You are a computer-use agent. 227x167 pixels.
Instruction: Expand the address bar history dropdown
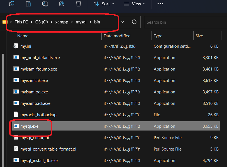[x=122, y=22]
